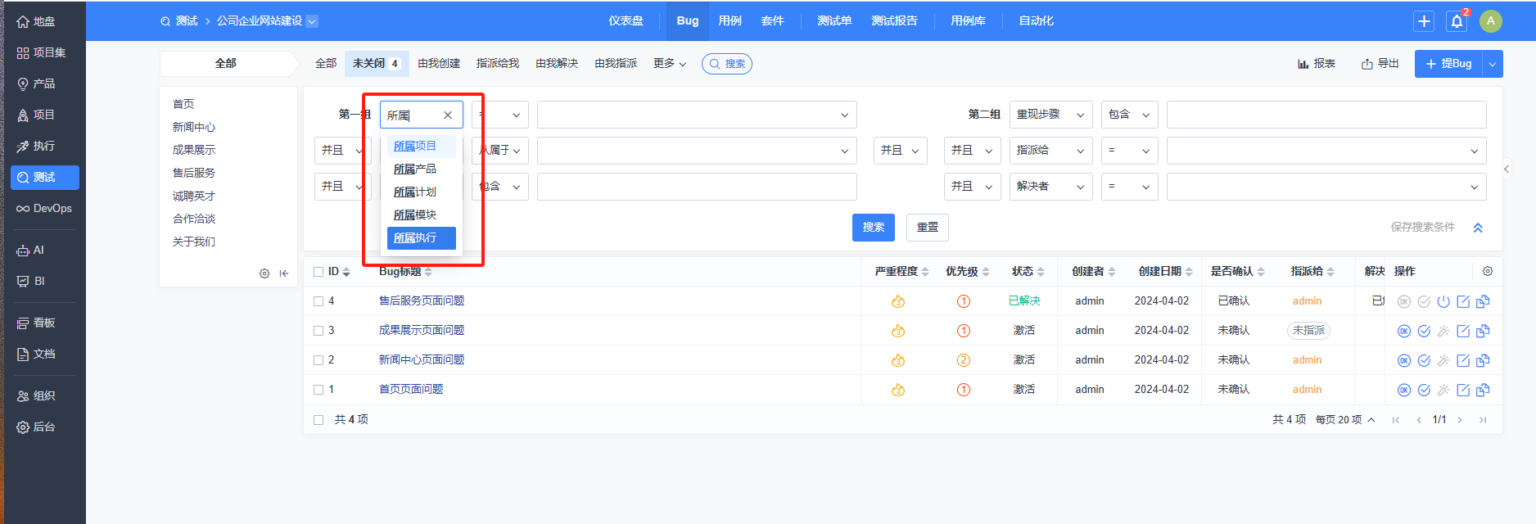1536x524 pixels.
Task: Open the 解决者 field dropdown
Action: click(x=1051, y=187)
